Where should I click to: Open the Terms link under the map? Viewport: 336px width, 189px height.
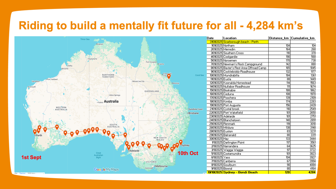[x=22, y=174]
